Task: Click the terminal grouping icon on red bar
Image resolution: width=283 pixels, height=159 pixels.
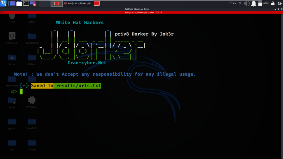Action: pyautogui.click(x=1, y=12)
